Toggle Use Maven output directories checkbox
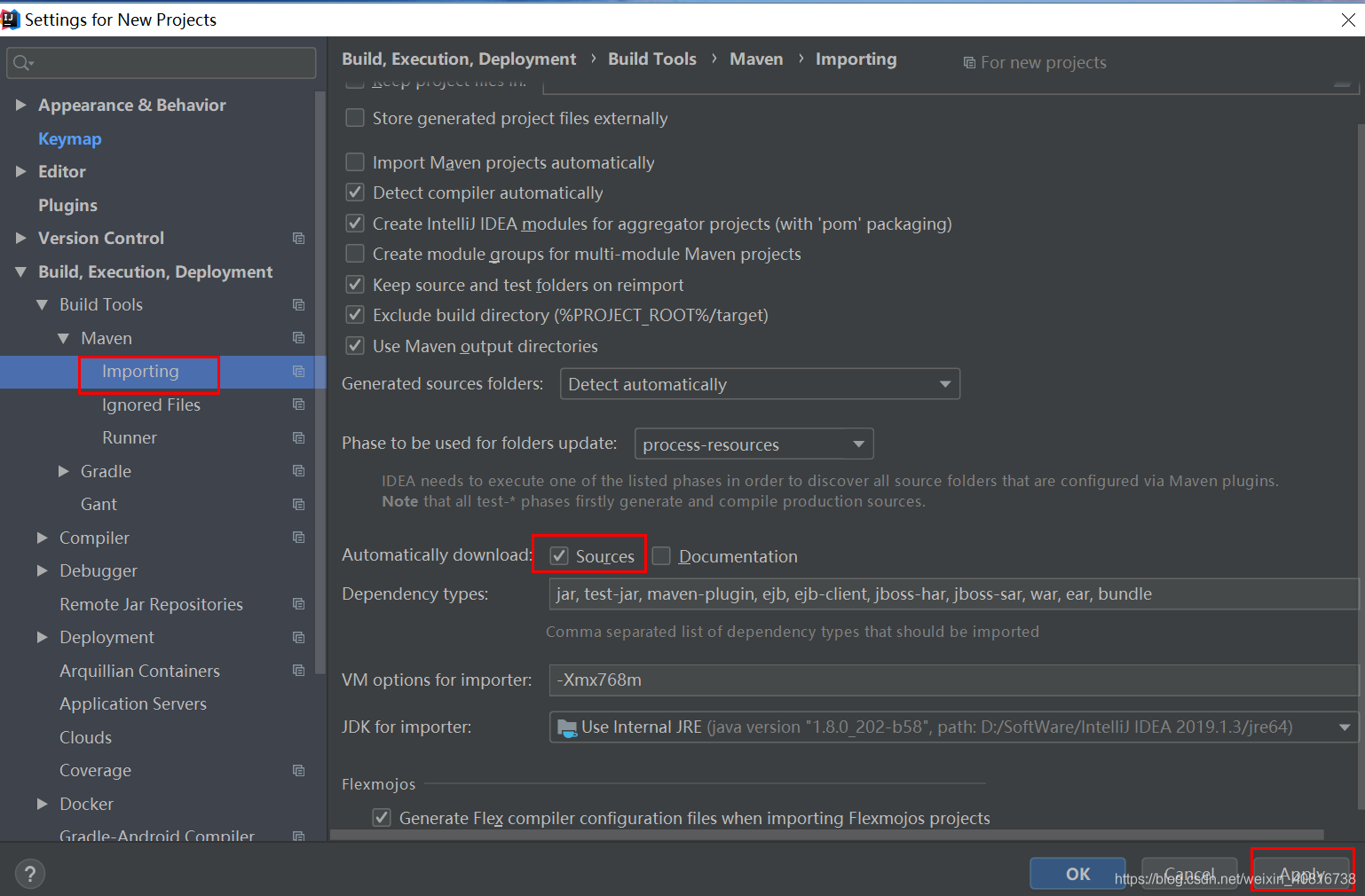Image resolution: width=1365 pixels, height=896 pixels. coord(355,346)
